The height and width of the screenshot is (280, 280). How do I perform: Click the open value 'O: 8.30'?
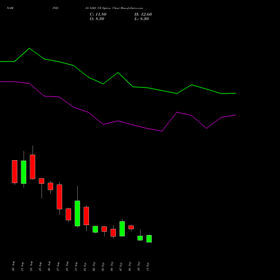[x=97, y=19]
